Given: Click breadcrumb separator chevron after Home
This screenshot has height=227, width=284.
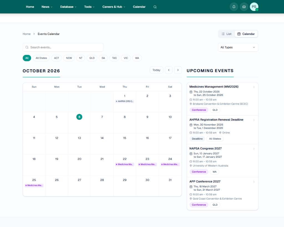Looking at the screenshot, I should (34, 34).
